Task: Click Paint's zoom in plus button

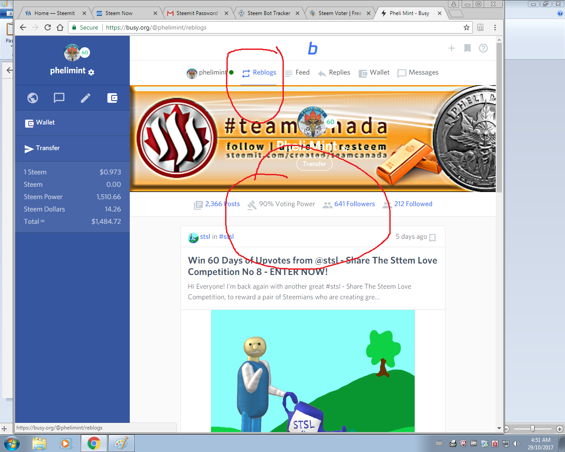Action: pos(560,429)
